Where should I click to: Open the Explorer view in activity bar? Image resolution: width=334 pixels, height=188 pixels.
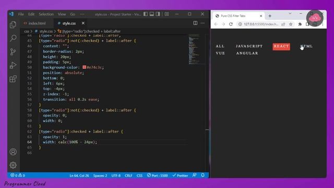[x=13, y=25]
